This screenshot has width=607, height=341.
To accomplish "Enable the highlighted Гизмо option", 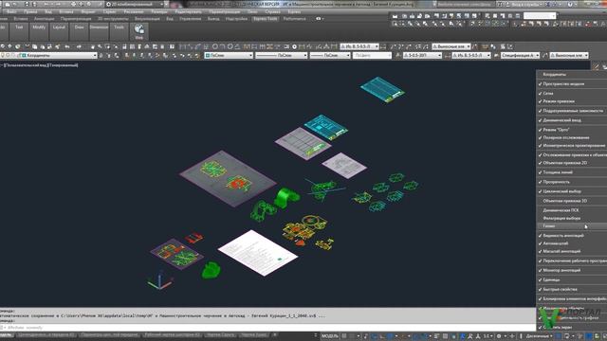I will [x=571, y=226].
